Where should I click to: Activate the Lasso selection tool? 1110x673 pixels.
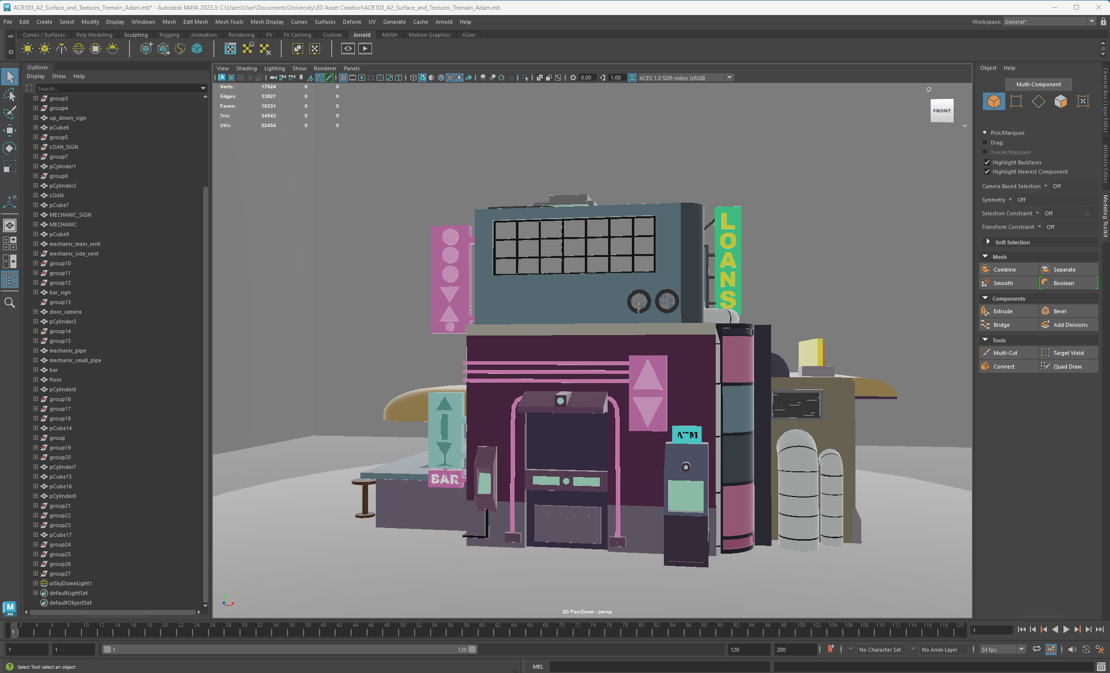(x=10, y=95)
